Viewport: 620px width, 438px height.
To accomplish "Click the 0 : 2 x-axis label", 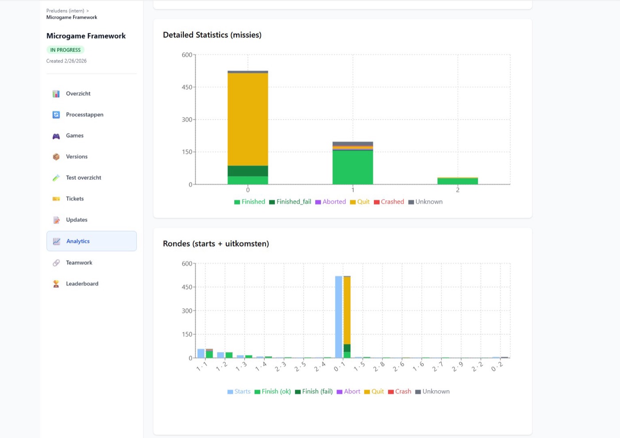I will coord(497,368).
